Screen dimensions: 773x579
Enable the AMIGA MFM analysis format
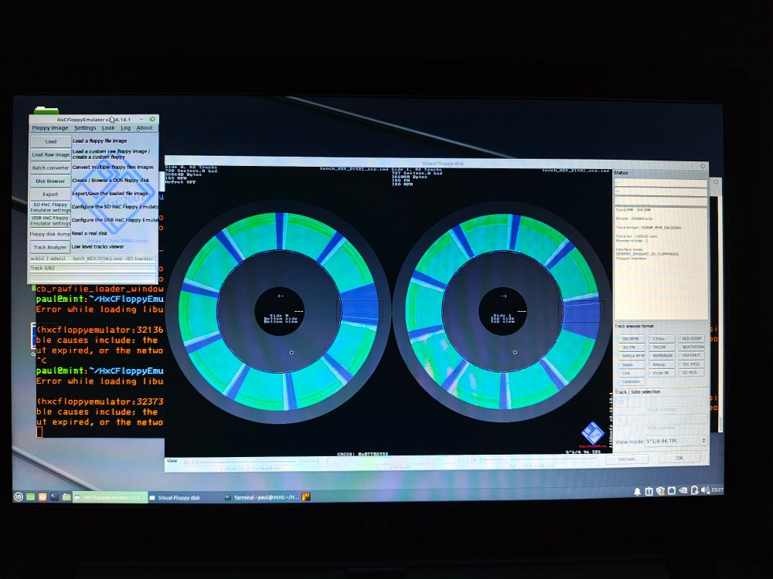tap(632, 356)
